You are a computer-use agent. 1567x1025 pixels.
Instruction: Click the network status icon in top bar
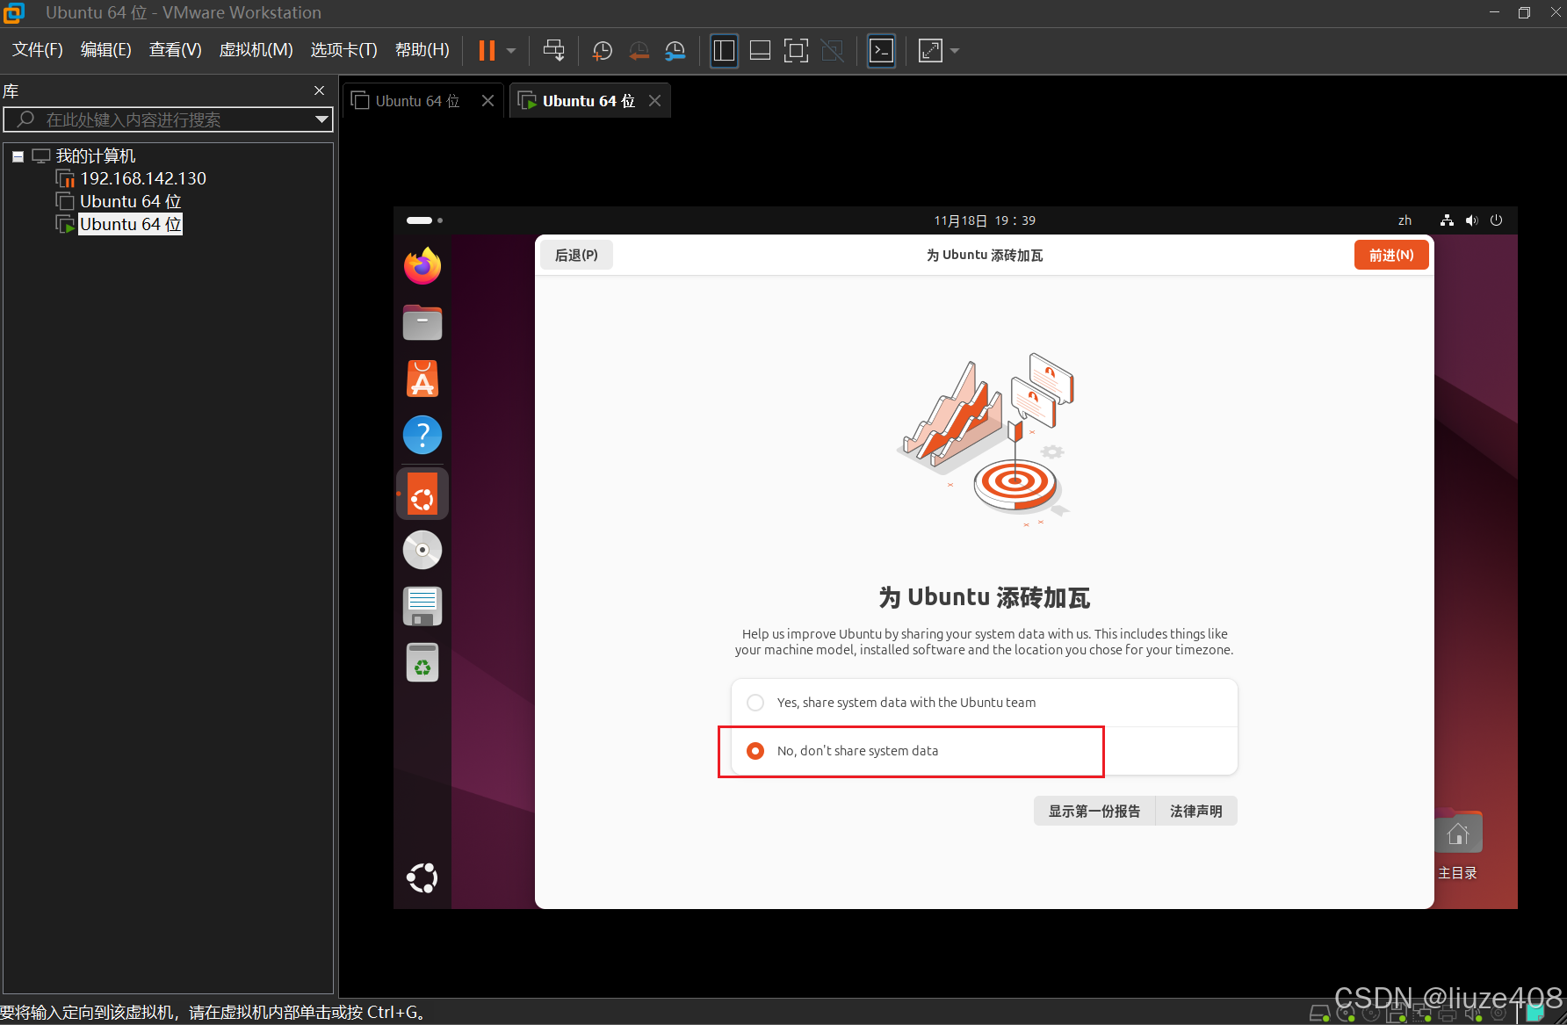[x=1447, y=220]
